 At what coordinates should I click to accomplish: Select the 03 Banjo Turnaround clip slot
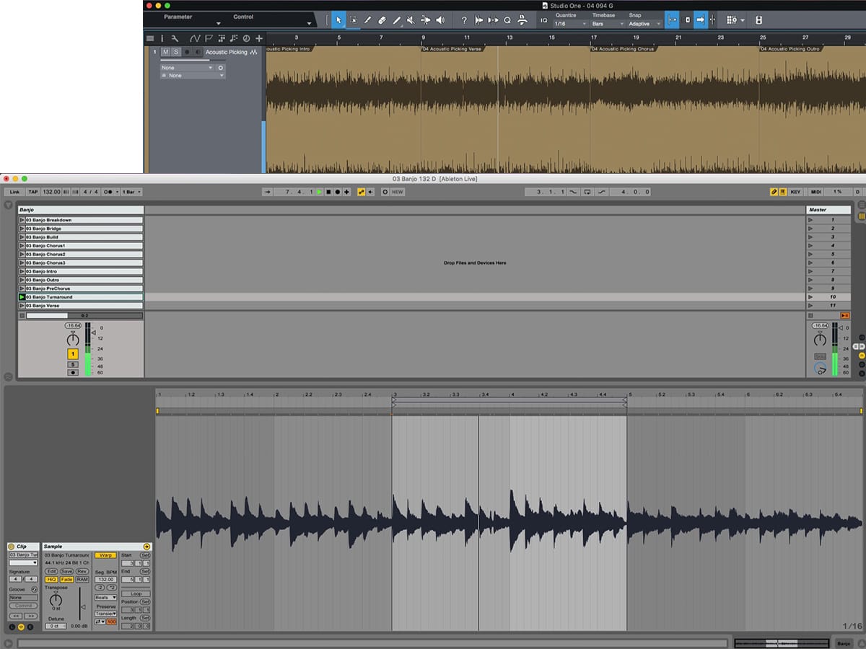(x=83, y=297)
